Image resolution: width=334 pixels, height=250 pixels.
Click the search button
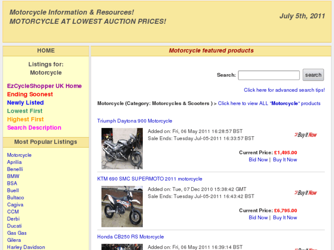(x=313, y=75)
